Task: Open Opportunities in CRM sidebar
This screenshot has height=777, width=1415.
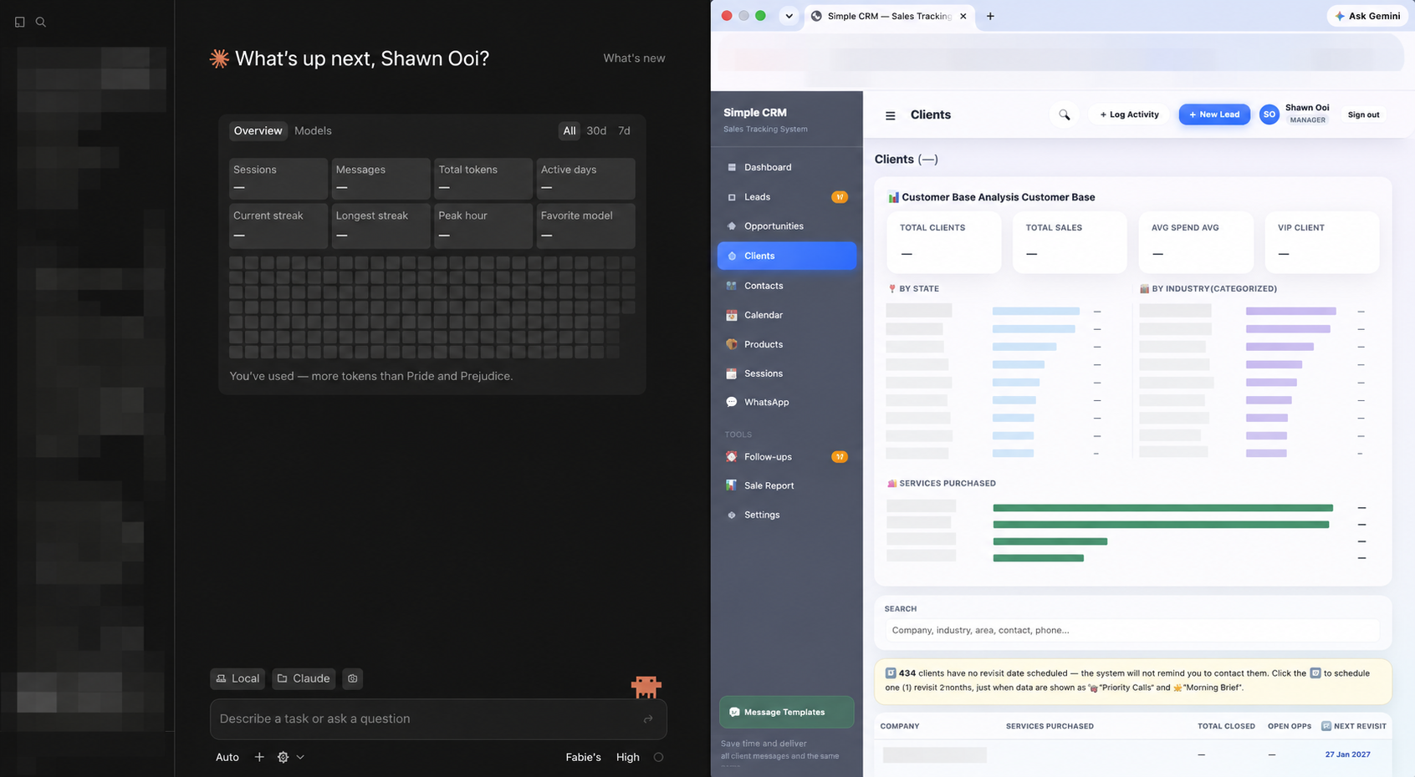Action: pos(787,226)
